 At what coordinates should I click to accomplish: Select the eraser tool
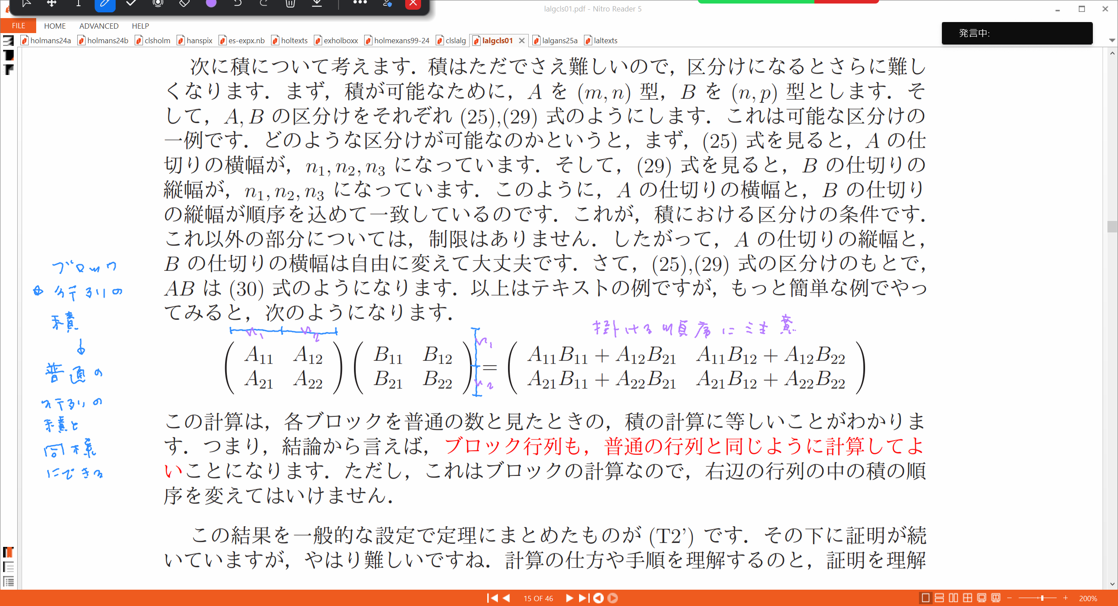click(x=184, y=4)
